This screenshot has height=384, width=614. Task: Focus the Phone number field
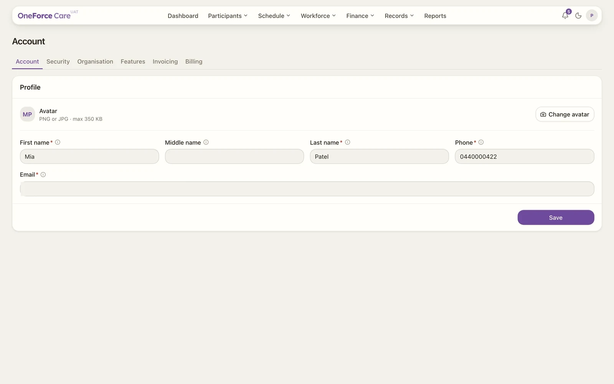[525, 156]
